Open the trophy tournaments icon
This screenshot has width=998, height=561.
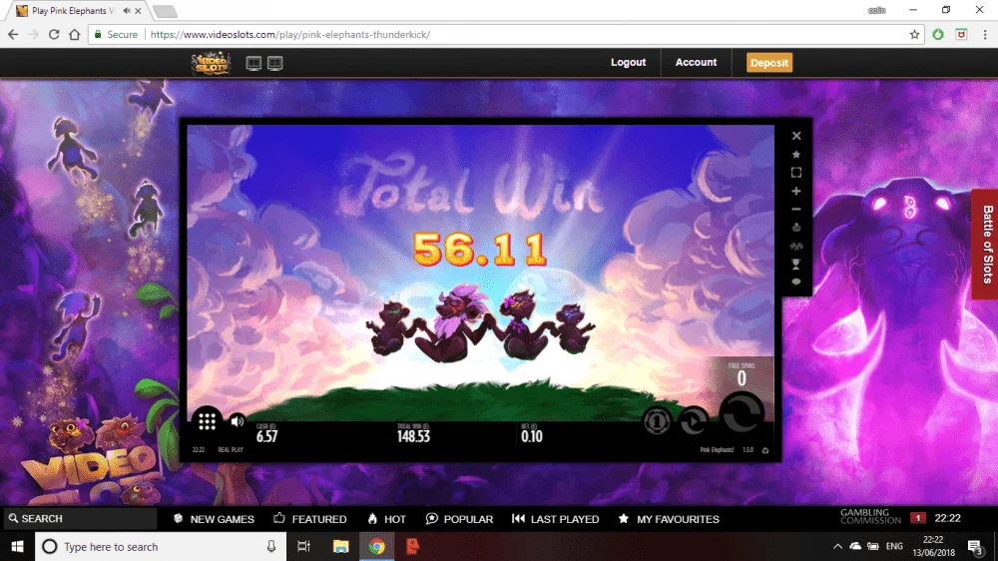[796, 264]
